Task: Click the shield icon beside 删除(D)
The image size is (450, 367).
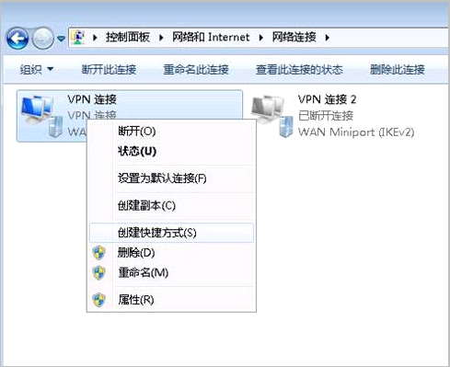Action: 99,253
